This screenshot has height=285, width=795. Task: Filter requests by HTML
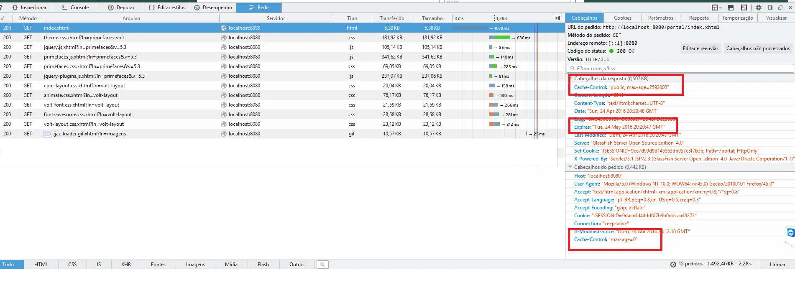(41, 265)
